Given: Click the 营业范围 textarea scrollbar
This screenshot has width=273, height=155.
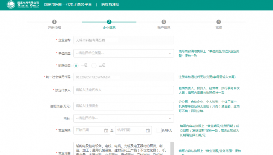Looking at the screenshot, I should click(x=172, y=148).
